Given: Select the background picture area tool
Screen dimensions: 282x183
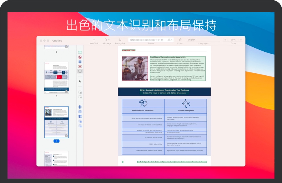Looking at the screenshot, I should [x=80, y=66].
